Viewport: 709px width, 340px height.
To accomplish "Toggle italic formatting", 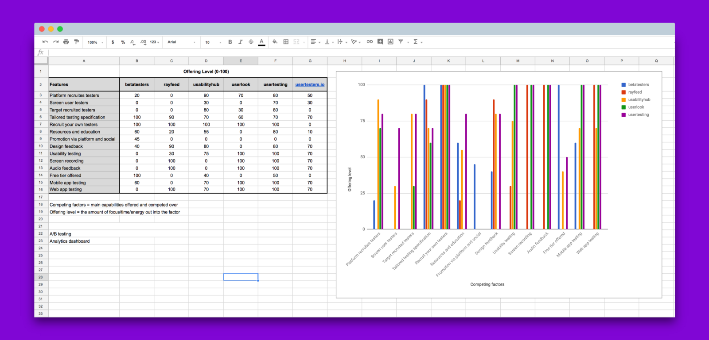I will click(x=241, y=42).
